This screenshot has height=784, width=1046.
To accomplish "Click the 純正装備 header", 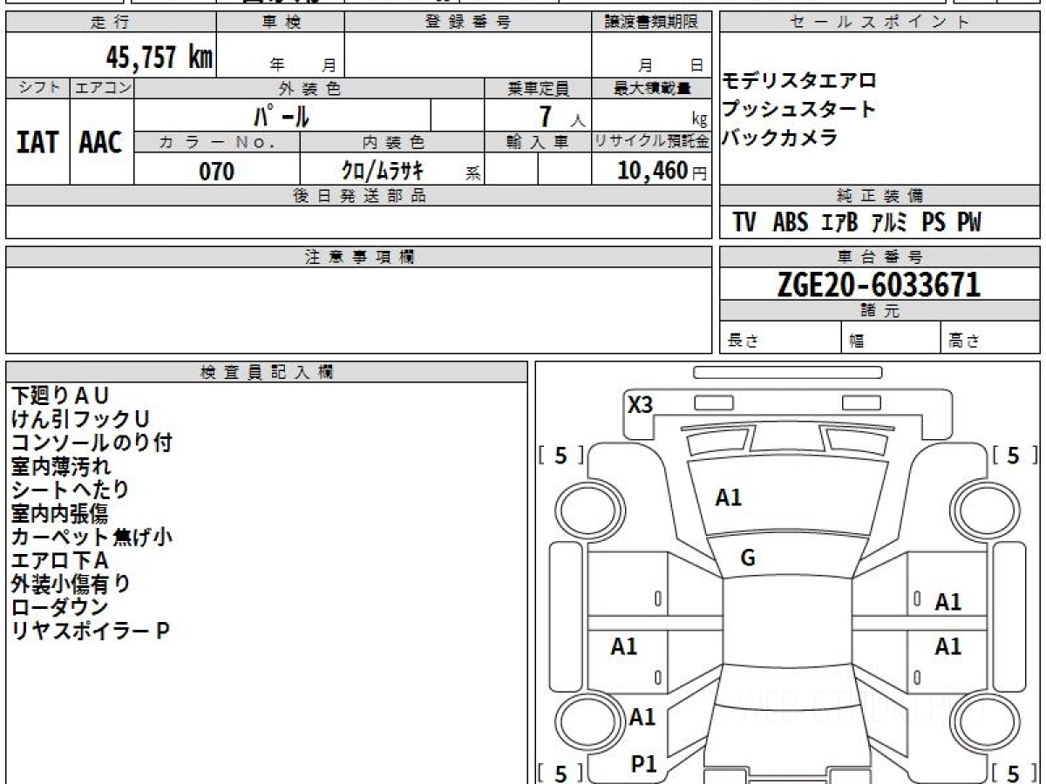I will [880, 196].
